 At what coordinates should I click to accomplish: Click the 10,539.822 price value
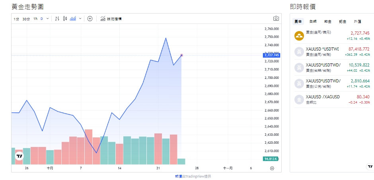[359, 65]
